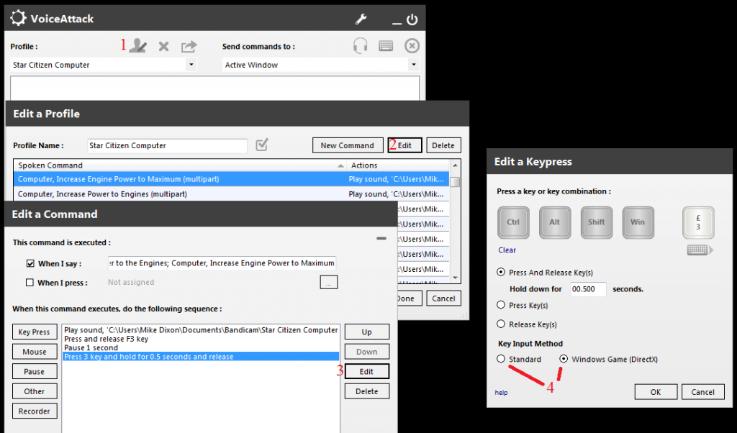The width and height of the screenshot is (737, 433).
Task: Add a Mouse action
Action: click(x=35, y=352)
